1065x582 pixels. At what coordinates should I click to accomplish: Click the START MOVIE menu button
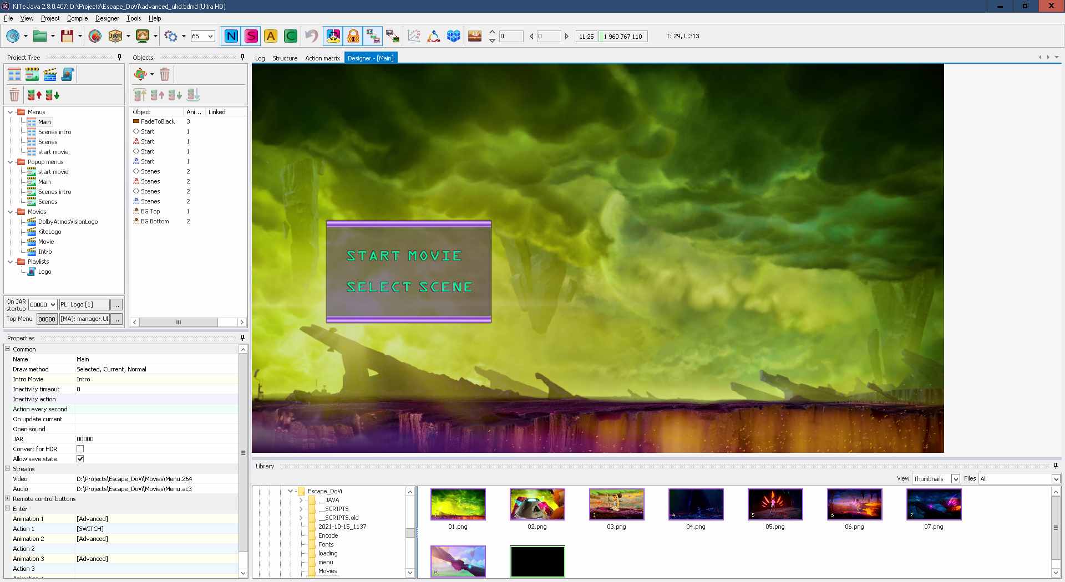tap(404, 256)
